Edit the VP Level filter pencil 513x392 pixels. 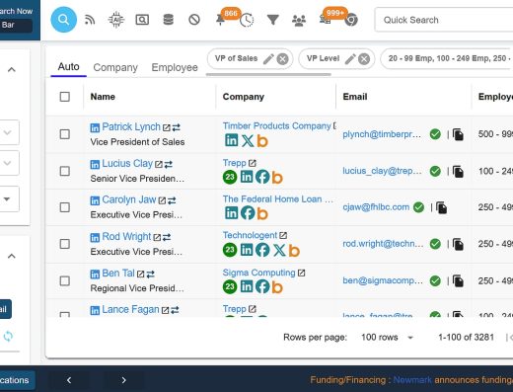[350, 59]
